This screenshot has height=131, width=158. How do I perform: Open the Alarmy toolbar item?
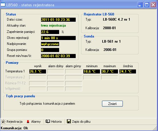(34, 122)
